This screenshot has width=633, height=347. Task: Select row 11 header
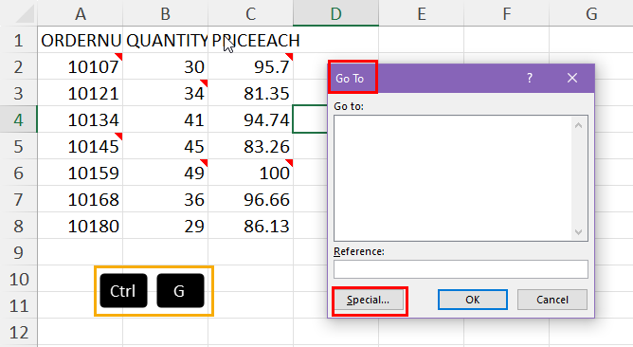click(19, 305)
